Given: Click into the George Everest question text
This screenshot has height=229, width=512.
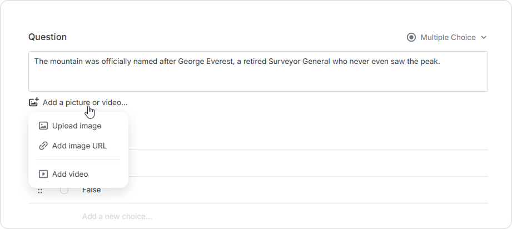Looking at the screenshot, I should (x=237, y=61).
